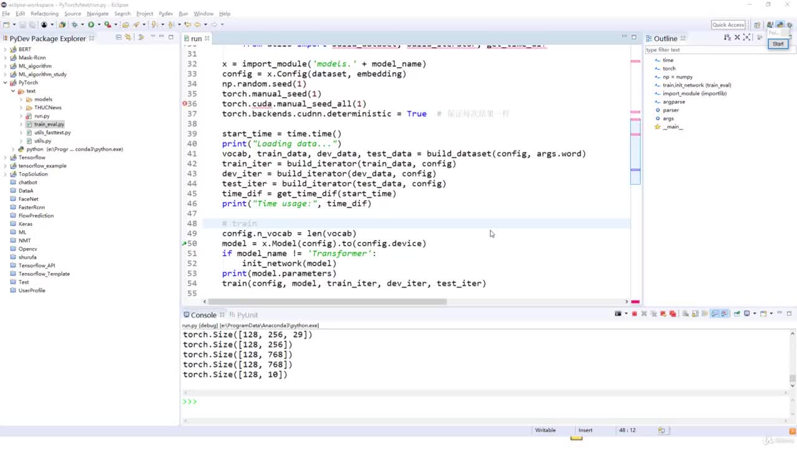797x449 pixels.
Task: Click the Back navigation arrow in toolbar
Action: tap(197, 25)
